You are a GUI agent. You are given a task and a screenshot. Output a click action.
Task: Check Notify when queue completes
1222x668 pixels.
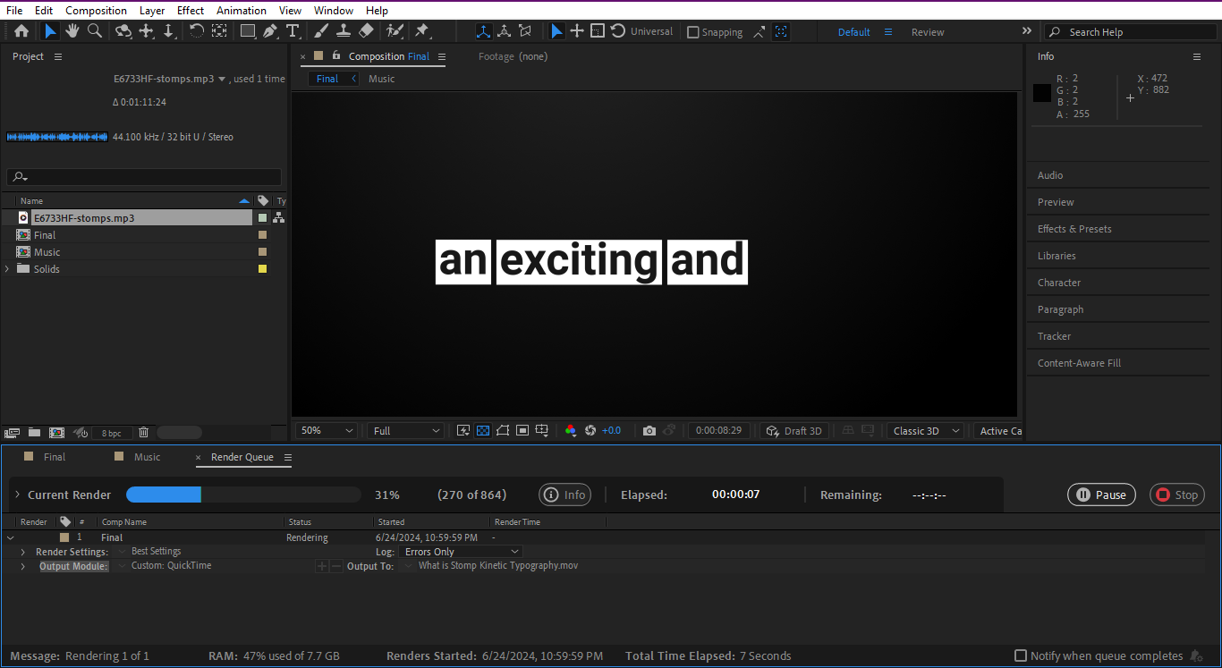(1021, 655)
